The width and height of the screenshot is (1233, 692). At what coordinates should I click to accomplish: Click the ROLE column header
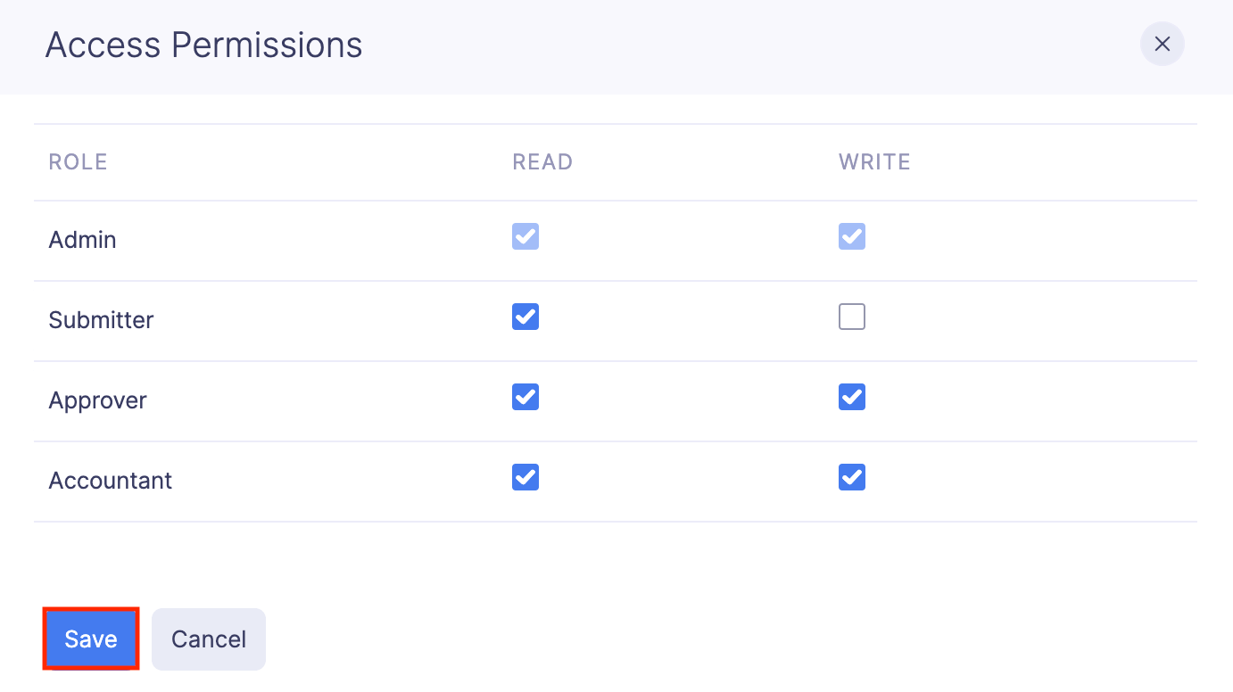tap(78, 161)
